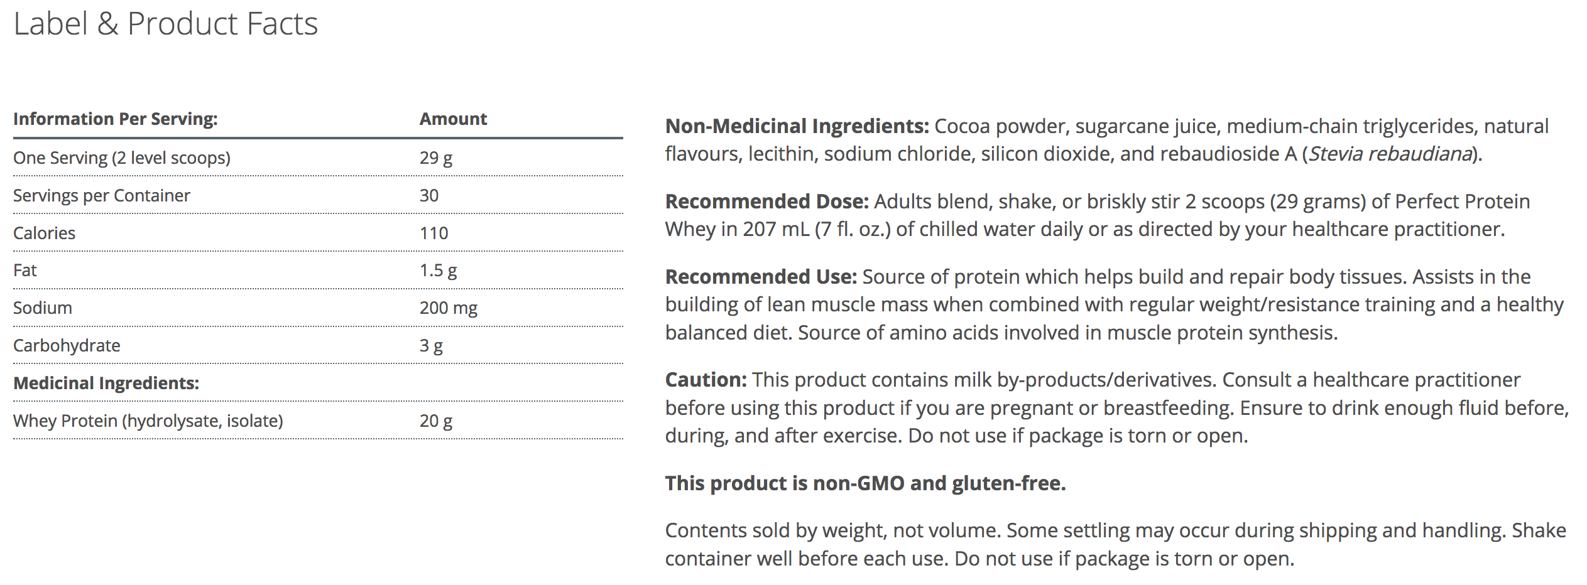Click the 'Caution:' bold label
Screen dimensions: 1587x585
click(x=706, y=380)
